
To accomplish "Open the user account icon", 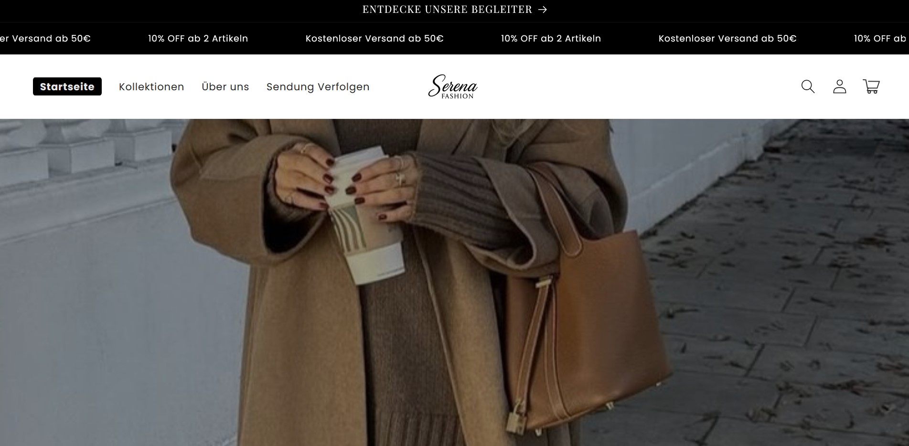I will 839,86.
